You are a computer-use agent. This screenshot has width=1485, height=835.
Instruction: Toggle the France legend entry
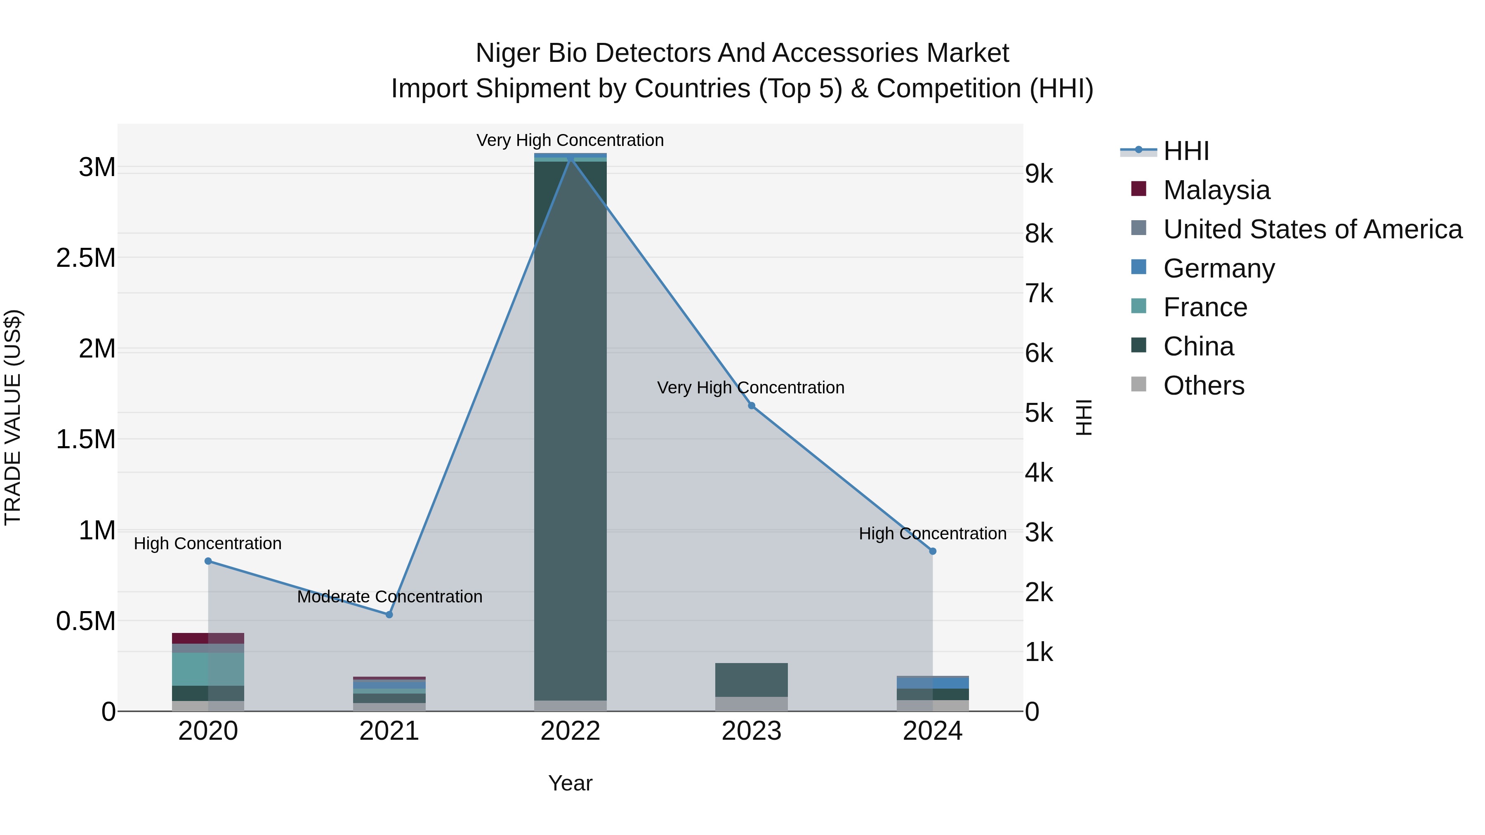pos(1189,307)
